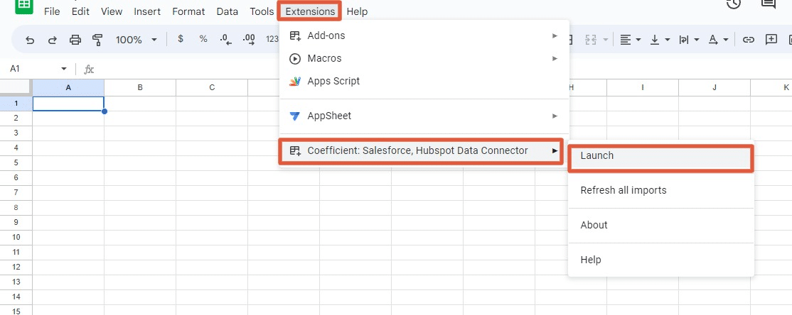Select Help in Coefficient submenu

coord(661,260)
